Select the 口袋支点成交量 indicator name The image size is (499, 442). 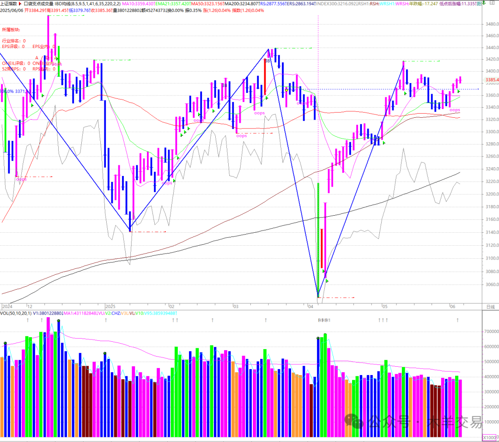[38, 4]
